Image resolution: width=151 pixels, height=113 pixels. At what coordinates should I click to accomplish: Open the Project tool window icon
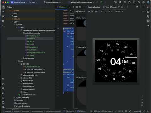point(3,7)
